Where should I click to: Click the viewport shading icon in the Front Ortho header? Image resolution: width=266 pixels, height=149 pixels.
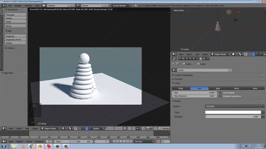[x=234, y=54]
